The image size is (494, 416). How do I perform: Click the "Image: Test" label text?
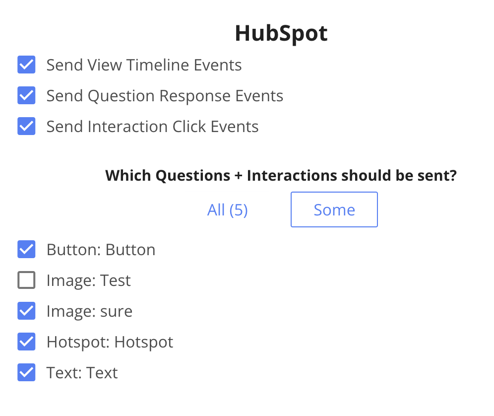(88, 280)
